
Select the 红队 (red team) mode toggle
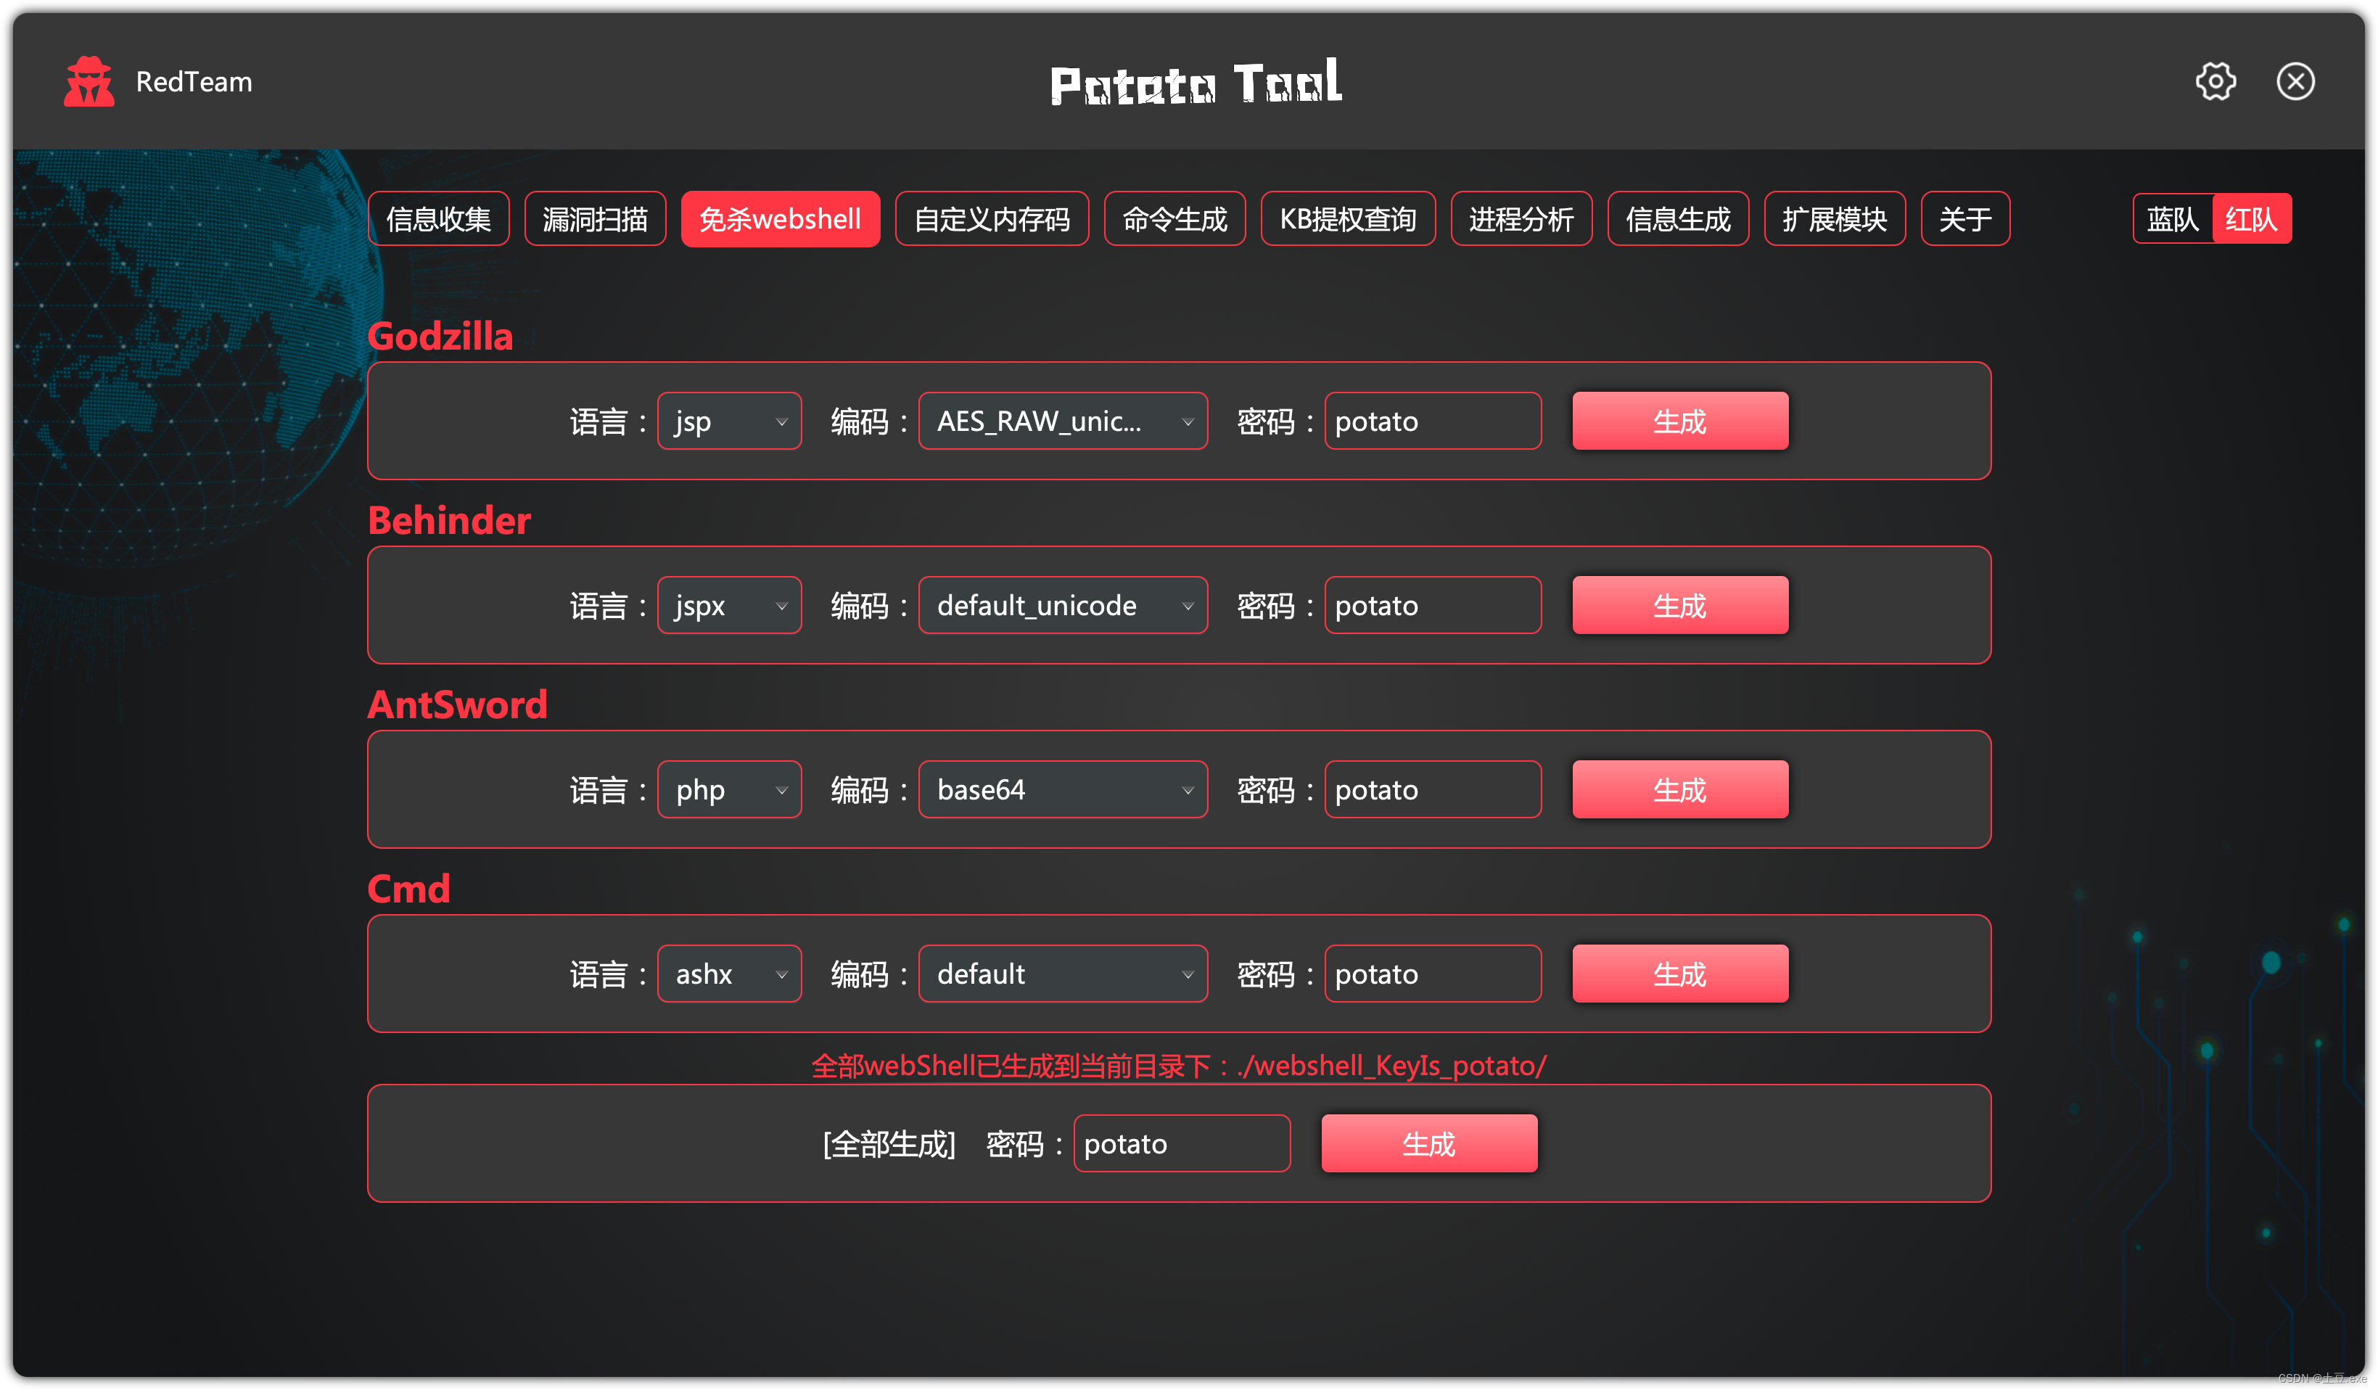coord(2250,219)
